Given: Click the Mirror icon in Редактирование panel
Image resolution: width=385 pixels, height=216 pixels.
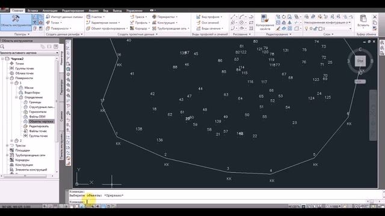Looking at the screenshot, I should (290, 23).
